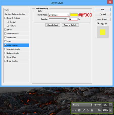The width and height of the screenshot is (114, 115).
Task: Click the overlay Opacity value field
Action: click(x=73, y=19)
